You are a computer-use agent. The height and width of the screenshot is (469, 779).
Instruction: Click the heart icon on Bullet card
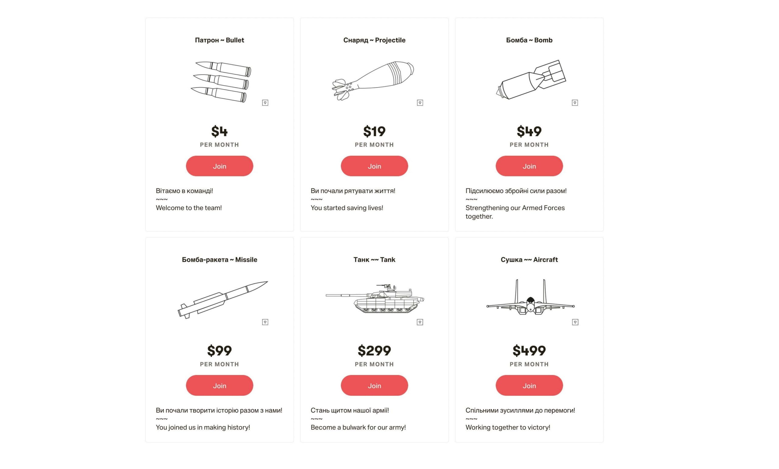(265, 103)
